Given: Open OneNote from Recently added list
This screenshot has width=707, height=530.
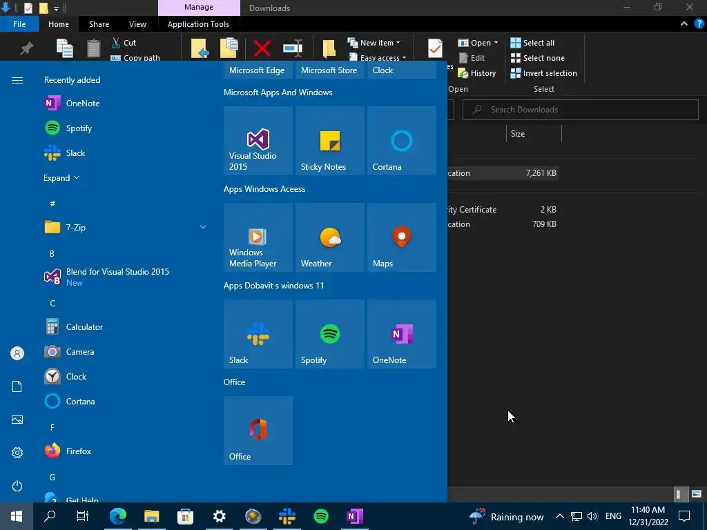Looking at the screenshot, I should 126,104.
